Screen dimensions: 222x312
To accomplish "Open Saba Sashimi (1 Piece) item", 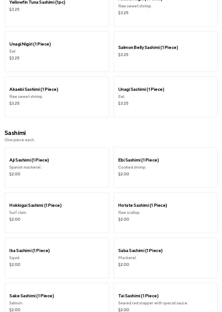I will coord(165,258).
